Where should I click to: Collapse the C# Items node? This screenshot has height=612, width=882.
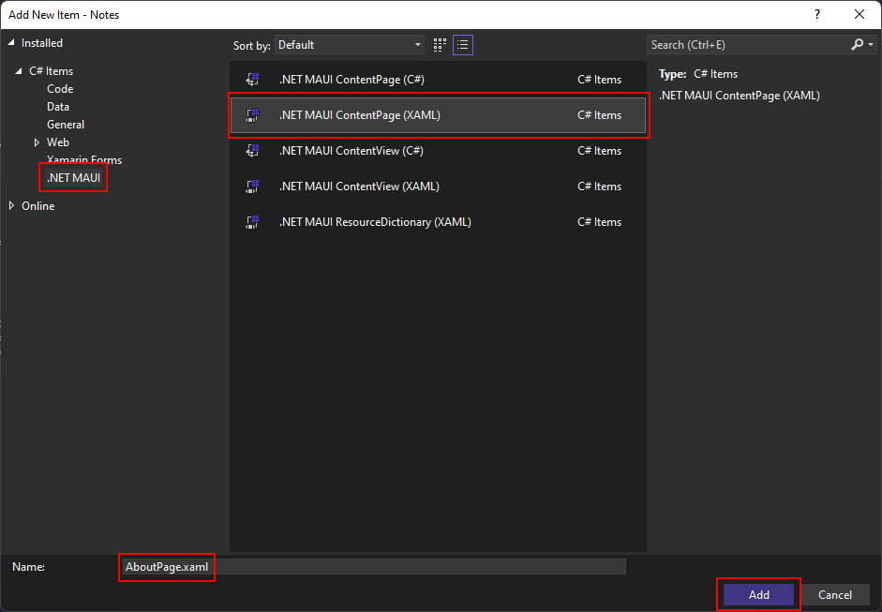point(20,70)
